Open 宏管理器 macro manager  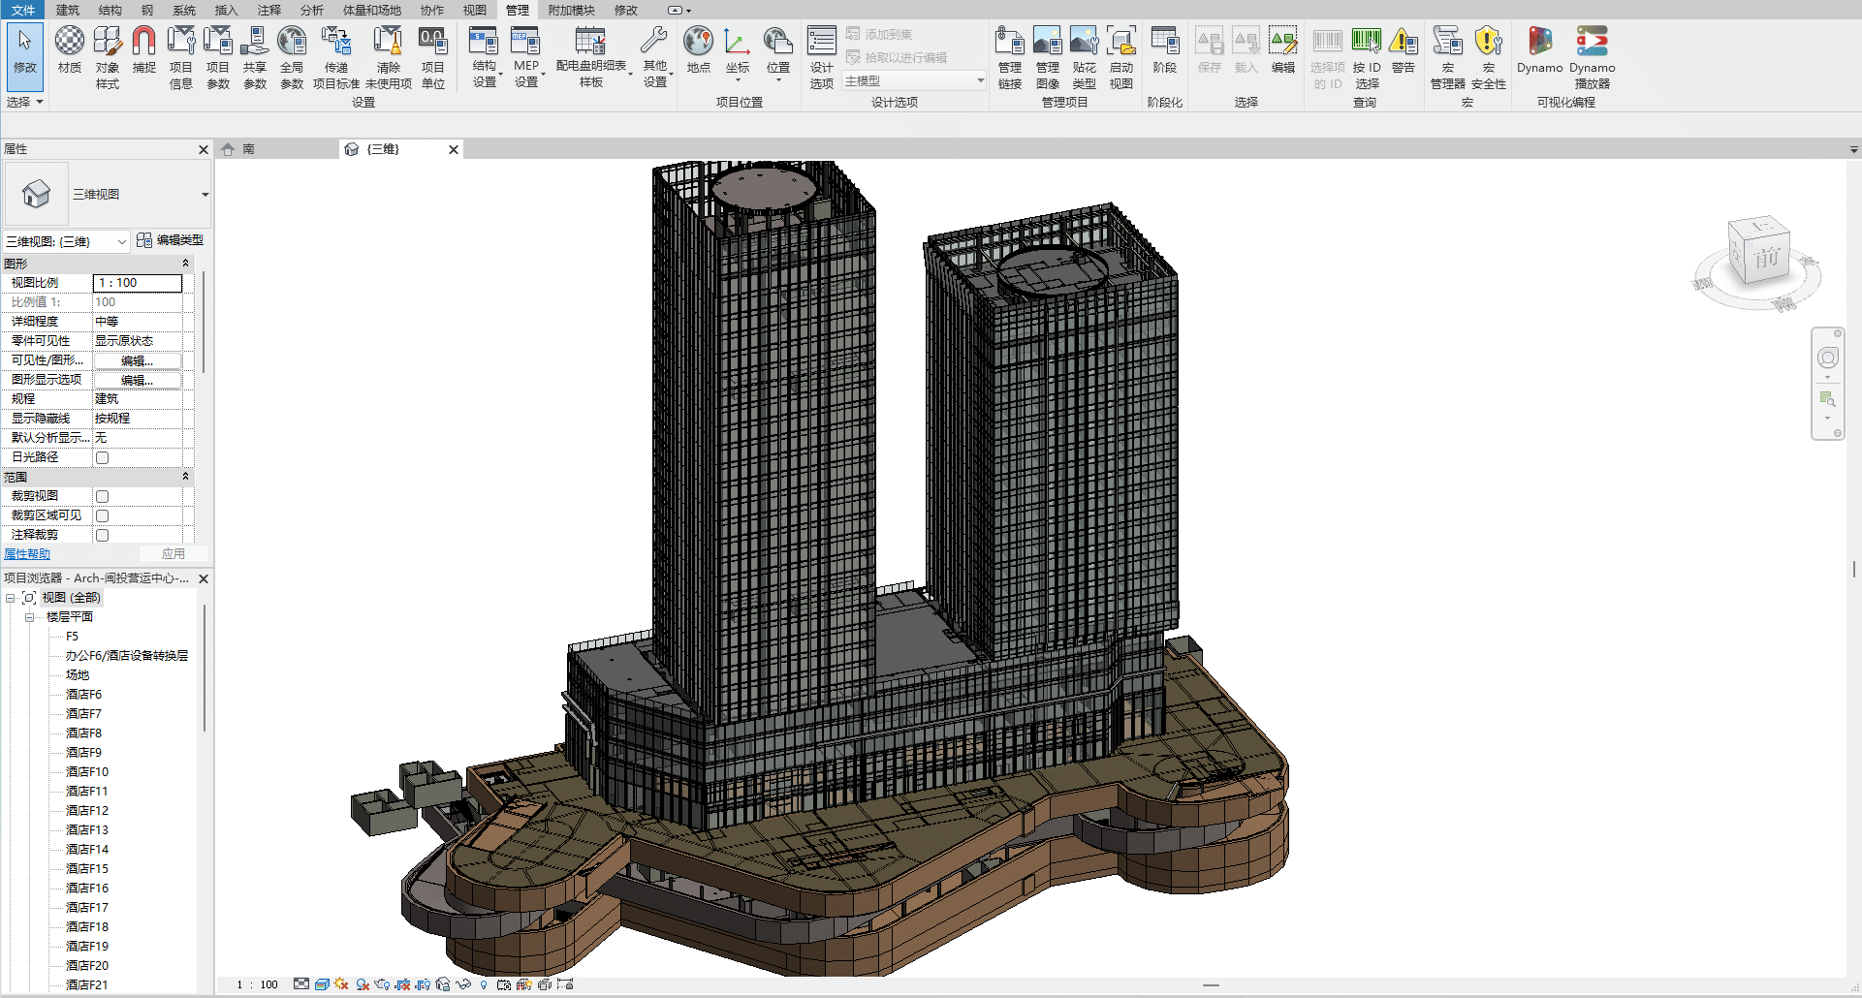1448,57
